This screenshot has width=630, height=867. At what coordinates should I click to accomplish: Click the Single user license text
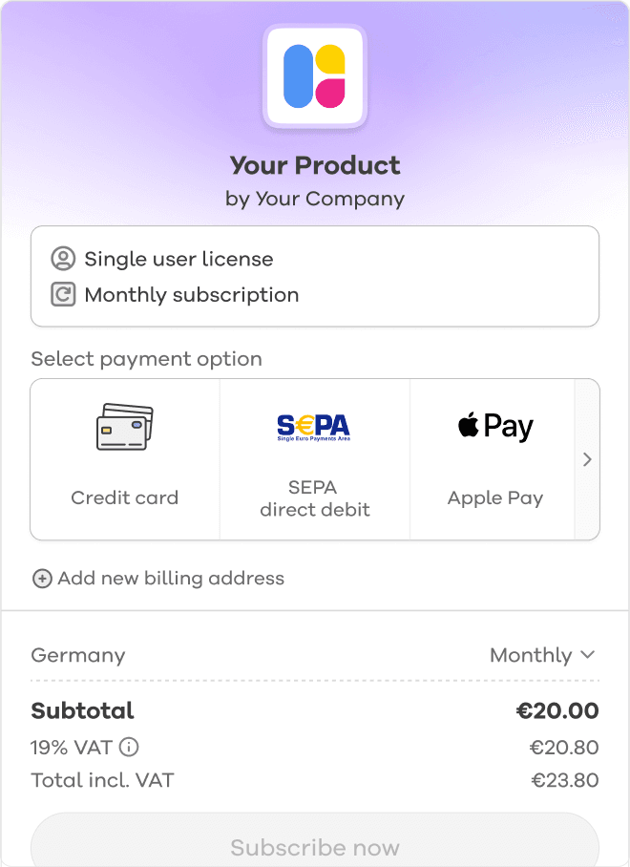[178, 259]
